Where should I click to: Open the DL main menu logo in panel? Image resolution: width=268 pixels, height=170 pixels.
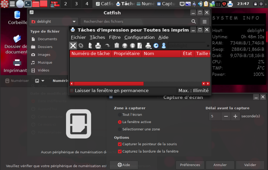tap(4, 4)
